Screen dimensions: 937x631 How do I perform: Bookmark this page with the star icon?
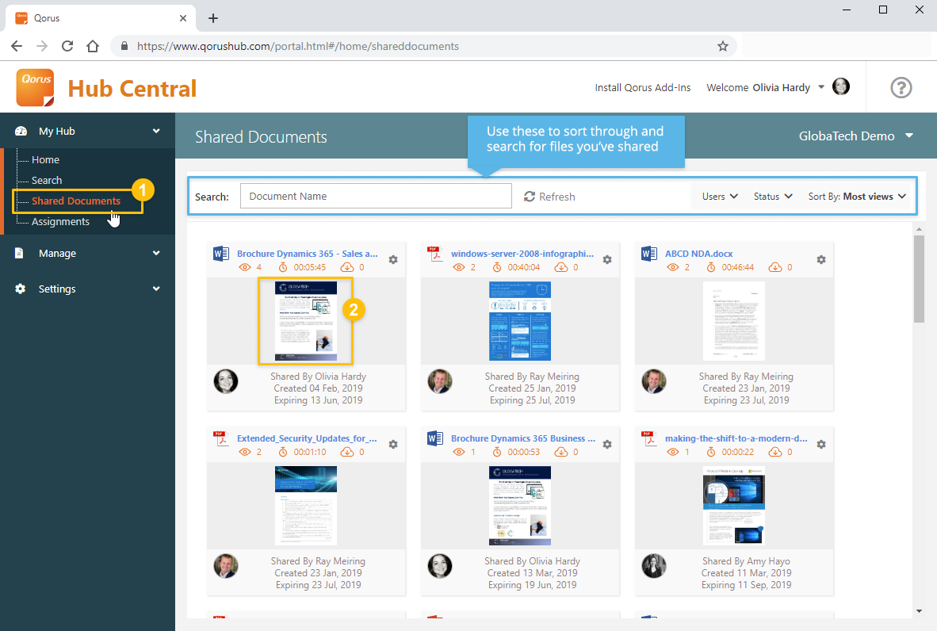723,46
